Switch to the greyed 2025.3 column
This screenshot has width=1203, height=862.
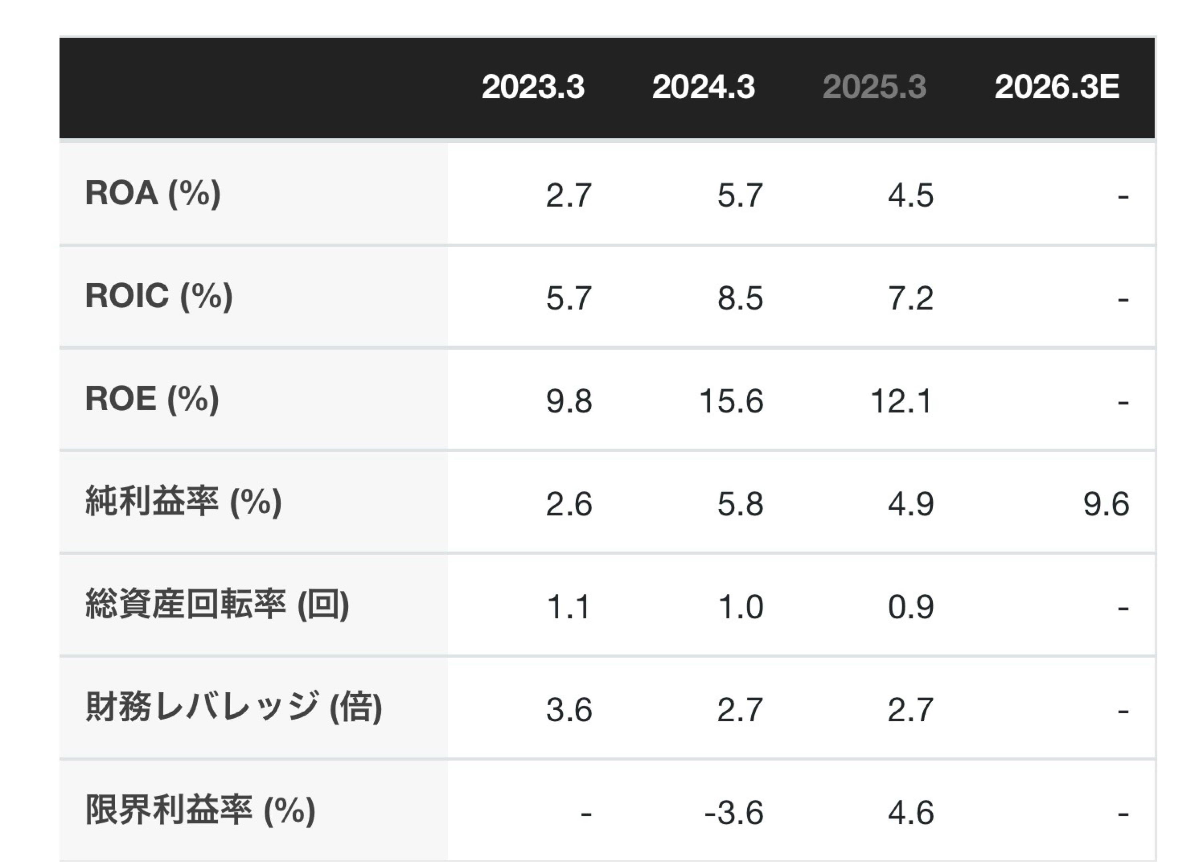click(x=874, y=87)
